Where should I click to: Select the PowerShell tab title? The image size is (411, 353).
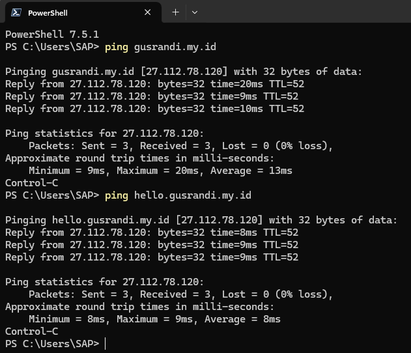[x=48, y=13]
